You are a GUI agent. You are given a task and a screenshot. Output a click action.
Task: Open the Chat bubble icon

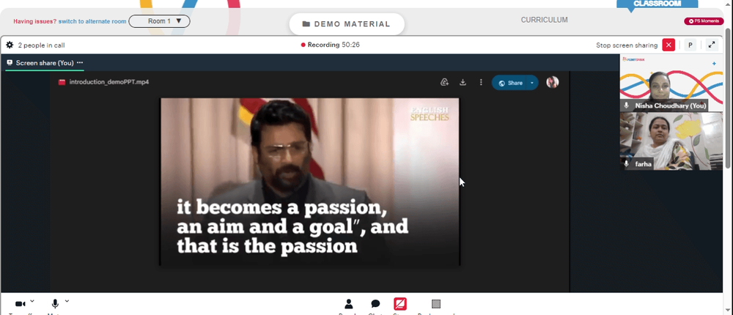pos(375,304)
